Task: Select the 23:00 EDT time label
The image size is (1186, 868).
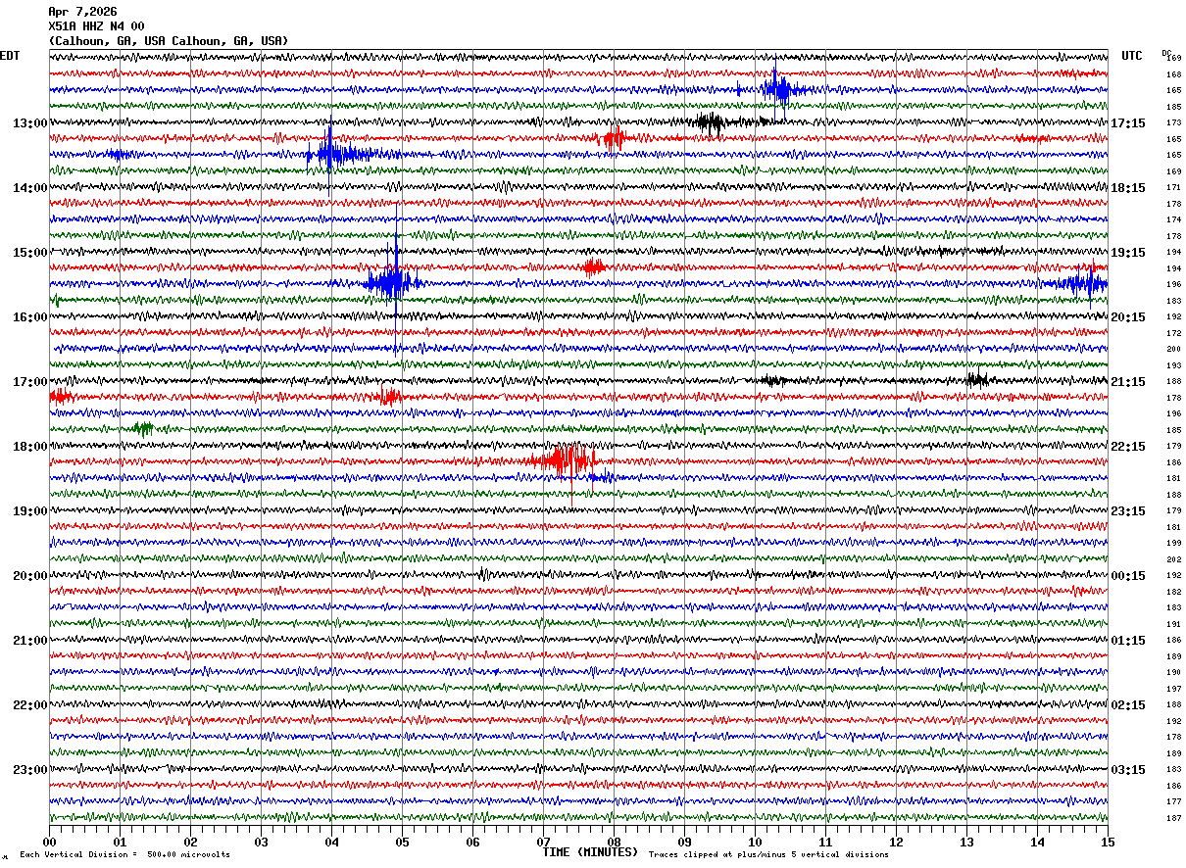Action: [x=30, y=770]
